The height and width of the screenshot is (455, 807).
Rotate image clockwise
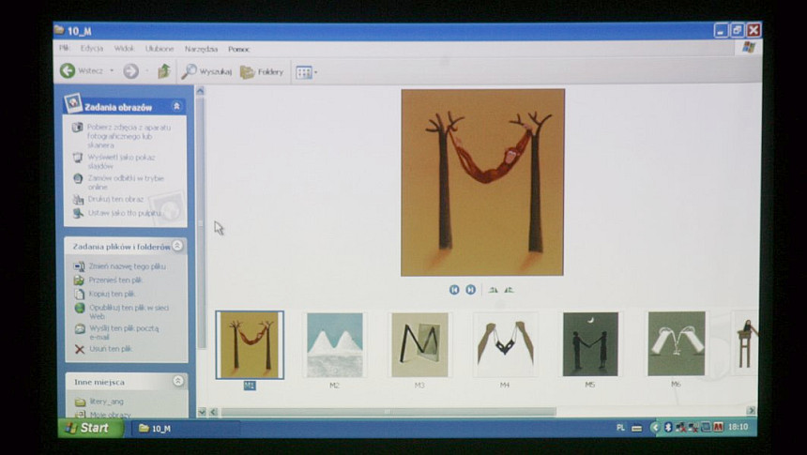[x=493, y=290]
